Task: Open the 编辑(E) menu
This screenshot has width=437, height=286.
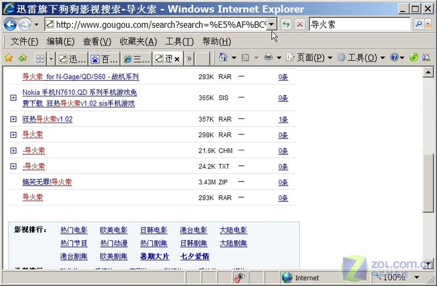Action: (61, 42)
